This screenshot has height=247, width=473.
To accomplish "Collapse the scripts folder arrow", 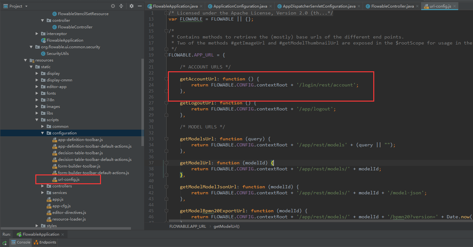I will click(x=37, y=120).
